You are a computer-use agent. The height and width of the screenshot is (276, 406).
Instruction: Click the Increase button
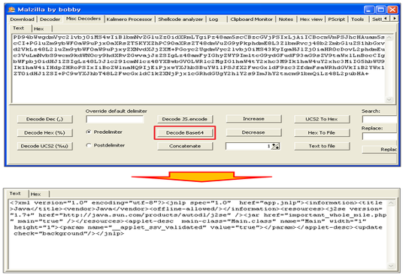coord(253,119)
